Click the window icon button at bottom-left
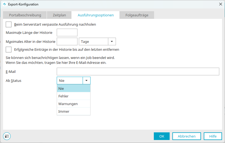225x143 pixels. 7,136
